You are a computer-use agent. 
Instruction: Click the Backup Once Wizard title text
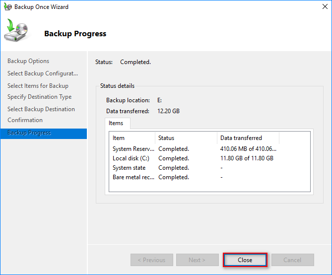(41, 7)
